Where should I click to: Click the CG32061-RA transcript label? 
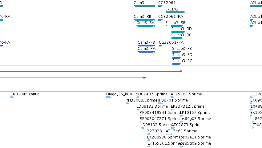click(171, 17)
